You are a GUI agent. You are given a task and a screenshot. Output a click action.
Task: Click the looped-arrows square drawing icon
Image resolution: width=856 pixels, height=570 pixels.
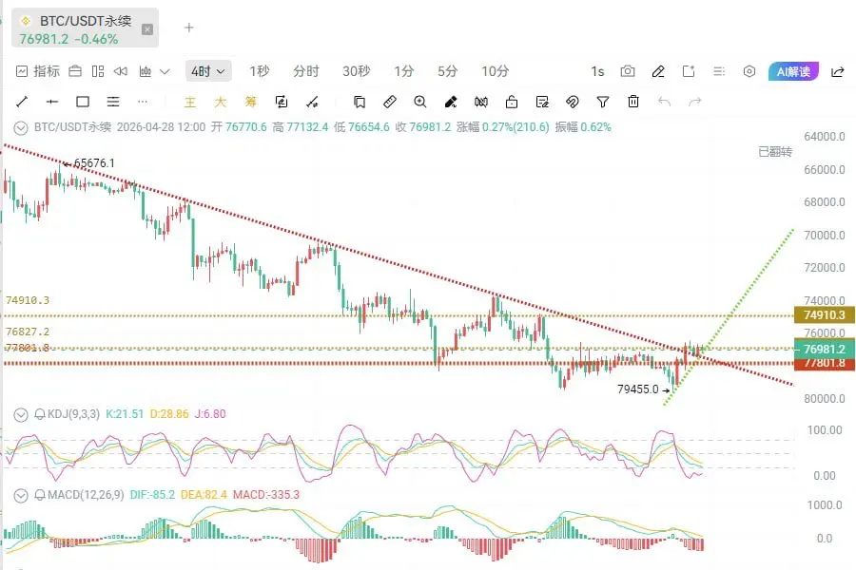tap(282, 102)
